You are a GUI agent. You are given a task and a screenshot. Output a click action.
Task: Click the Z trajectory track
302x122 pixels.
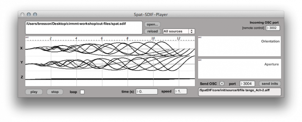pyautogui.click(x=110, y=79)
